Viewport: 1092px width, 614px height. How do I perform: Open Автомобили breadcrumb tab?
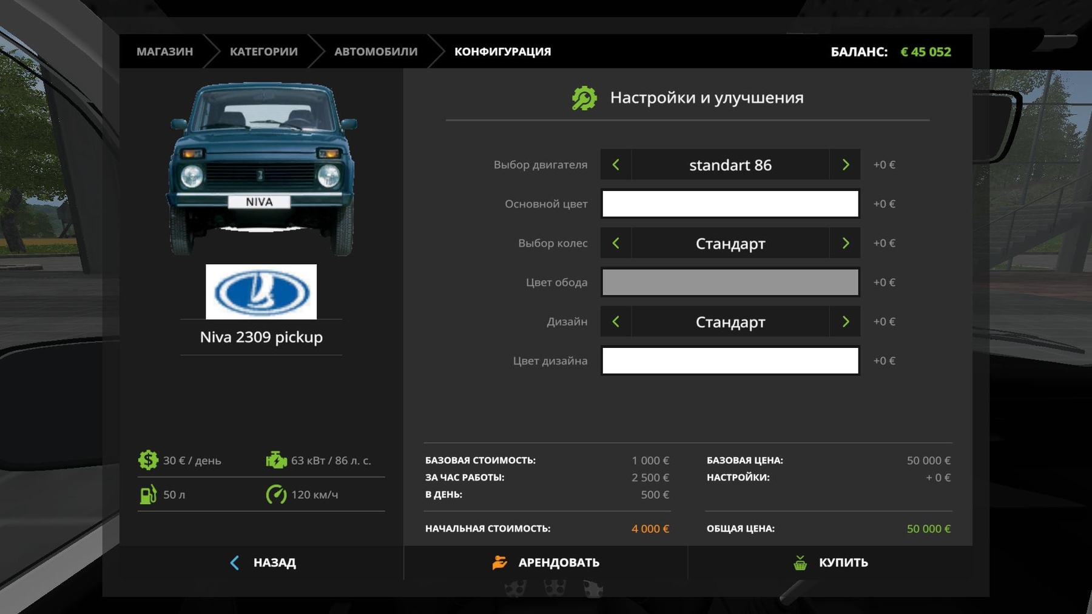tap(376, 52)
